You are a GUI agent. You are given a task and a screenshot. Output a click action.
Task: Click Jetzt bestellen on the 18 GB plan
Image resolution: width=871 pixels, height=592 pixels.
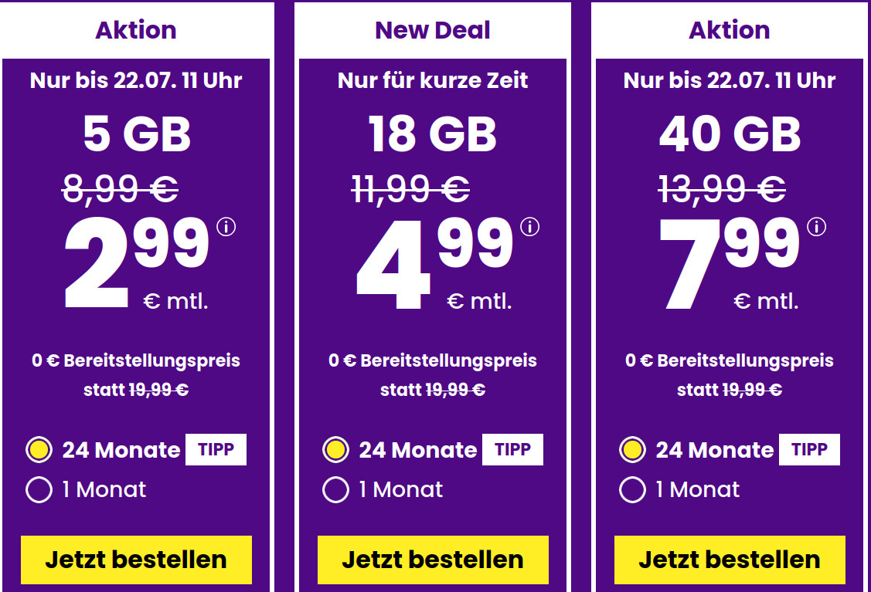(432, 558)
